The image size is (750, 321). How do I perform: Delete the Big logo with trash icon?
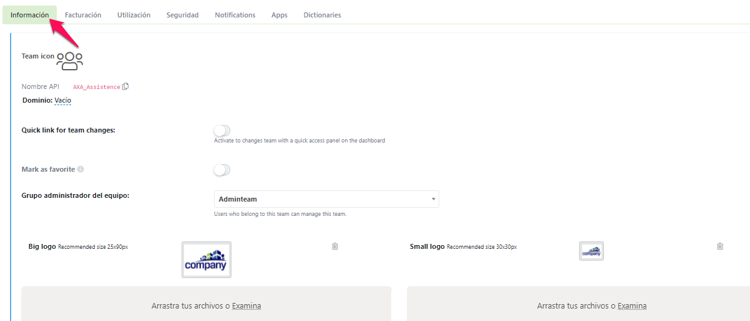coord(334,246)
